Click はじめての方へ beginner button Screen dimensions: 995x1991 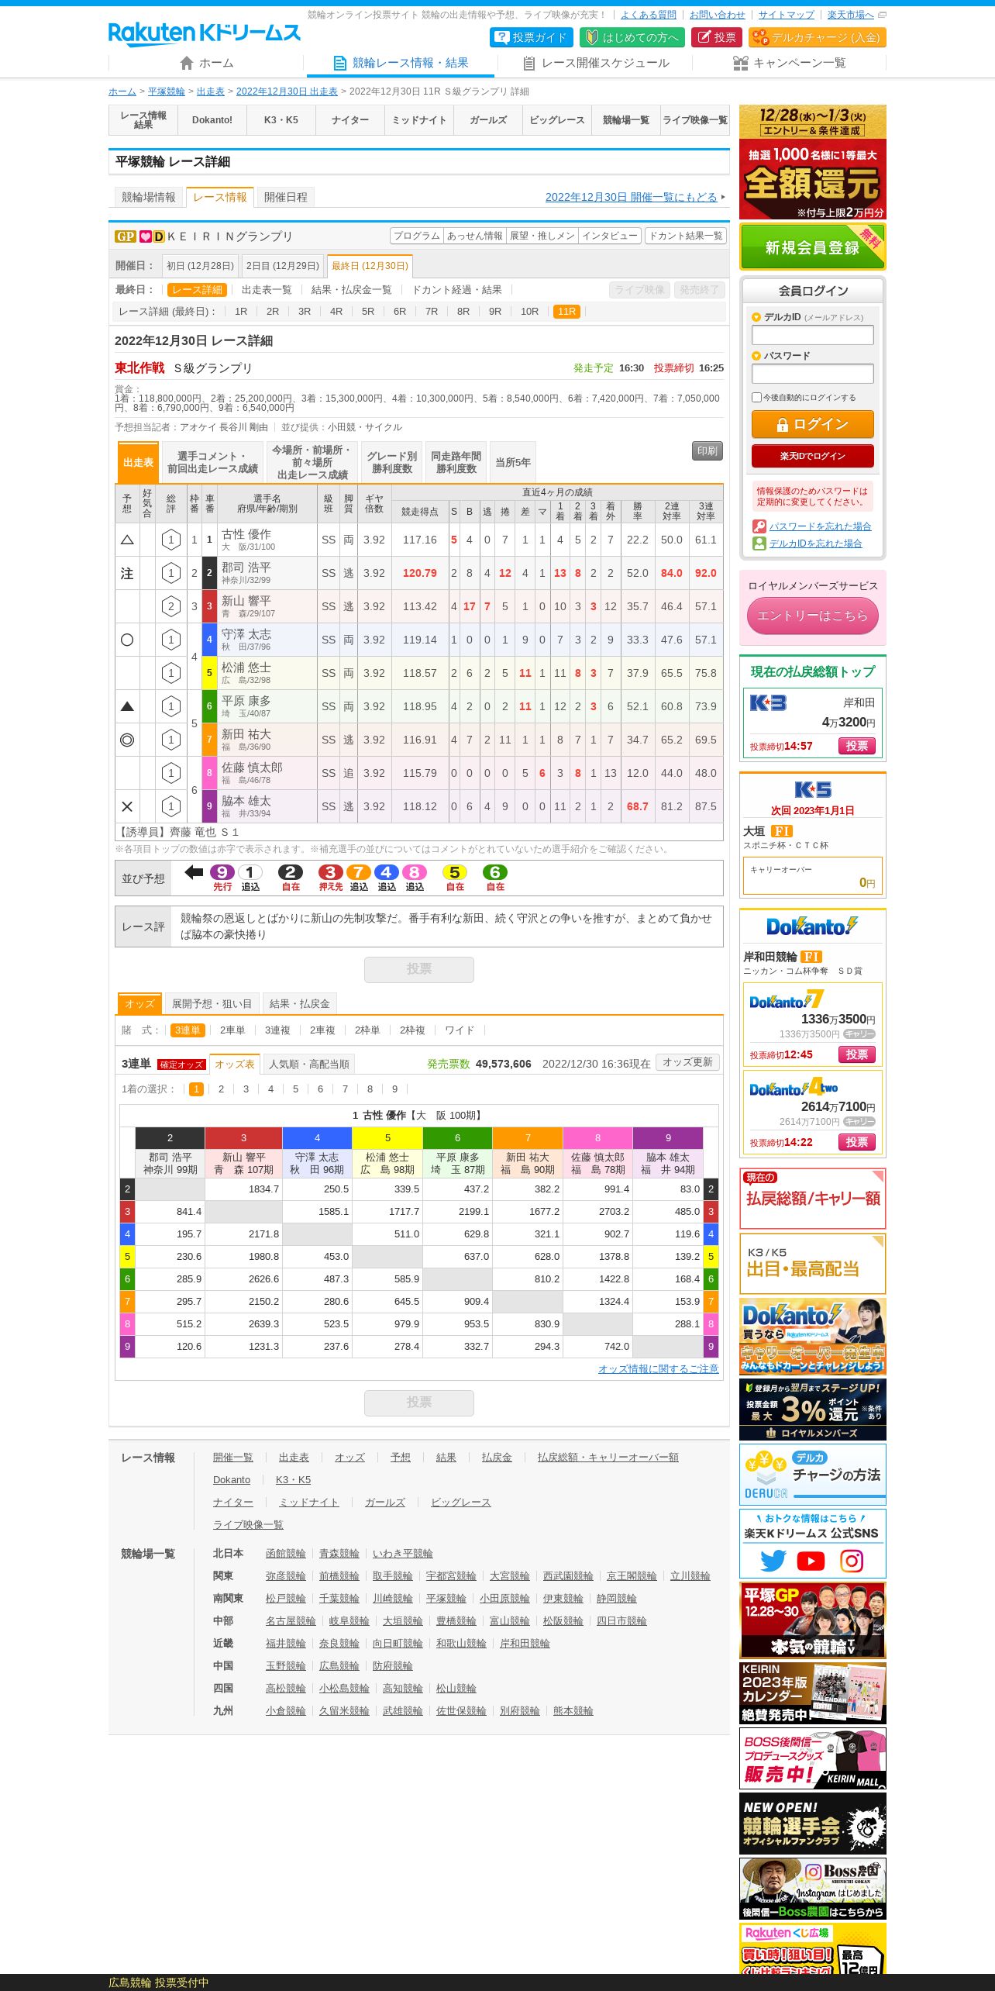pos(632,37)
